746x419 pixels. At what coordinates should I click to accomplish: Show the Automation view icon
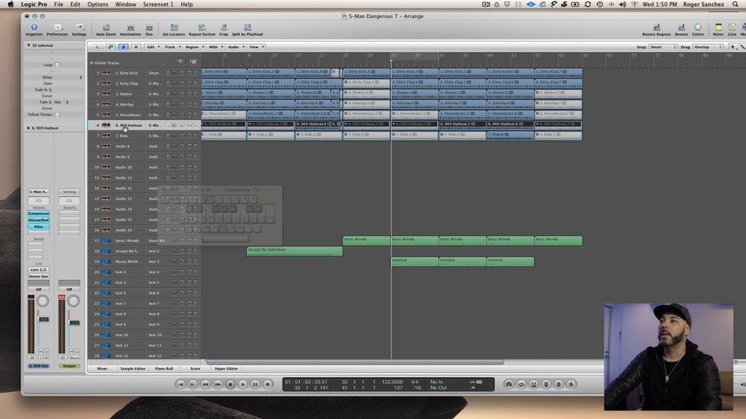click(131, 29)
